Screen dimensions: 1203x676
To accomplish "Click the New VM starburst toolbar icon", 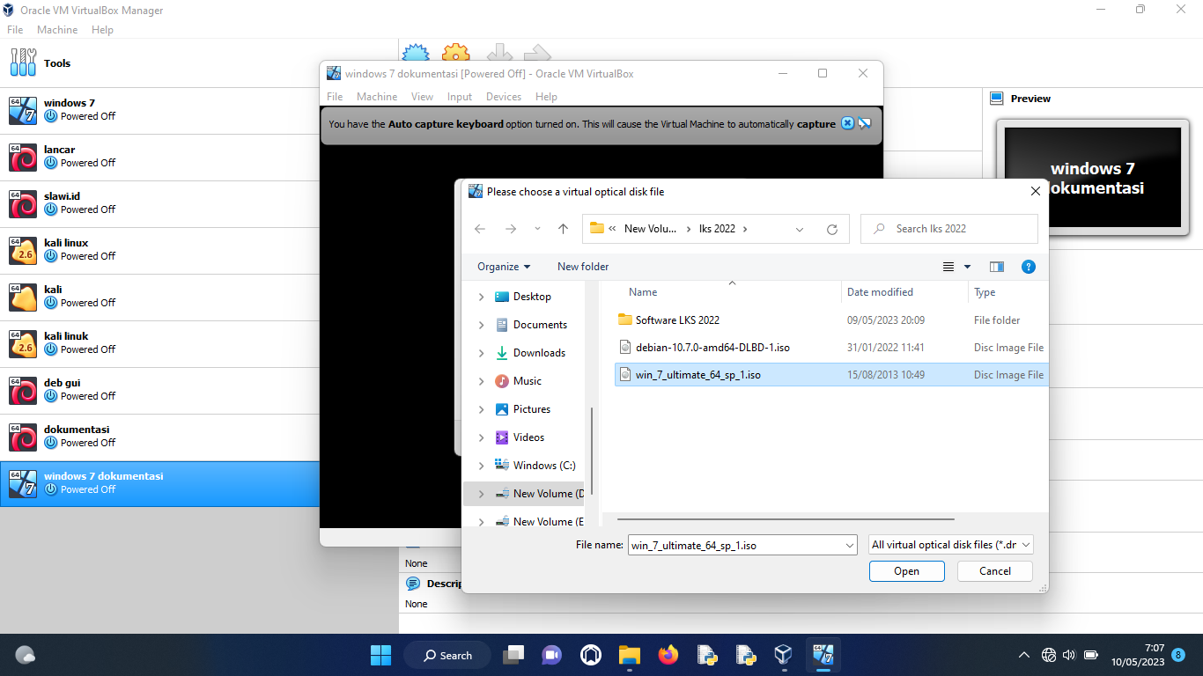I will 416,54.
